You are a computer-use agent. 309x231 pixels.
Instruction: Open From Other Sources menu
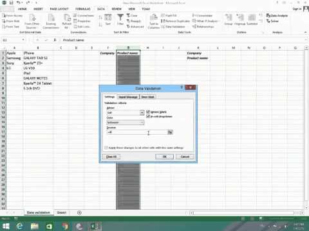point(32,21)
